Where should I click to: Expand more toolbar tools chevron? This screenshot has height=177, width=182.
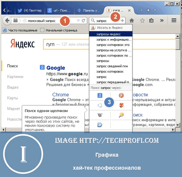point(161,21)
